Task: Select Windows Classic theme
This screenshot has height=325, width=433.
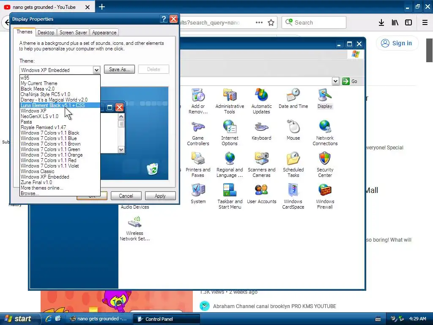Action: pyautogui.click(x=60, y=171)
